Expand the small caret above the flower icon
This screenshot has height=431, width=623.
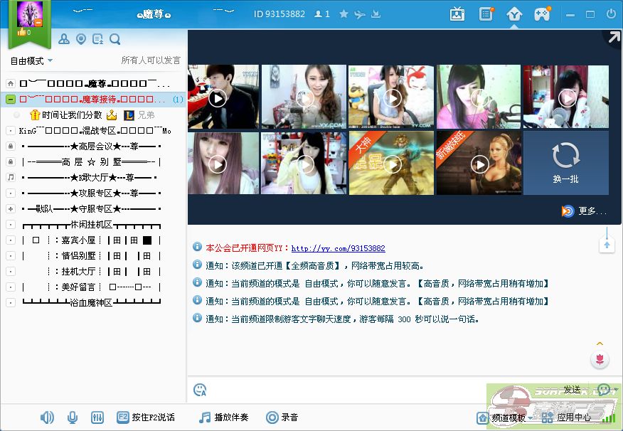point(600,344)
